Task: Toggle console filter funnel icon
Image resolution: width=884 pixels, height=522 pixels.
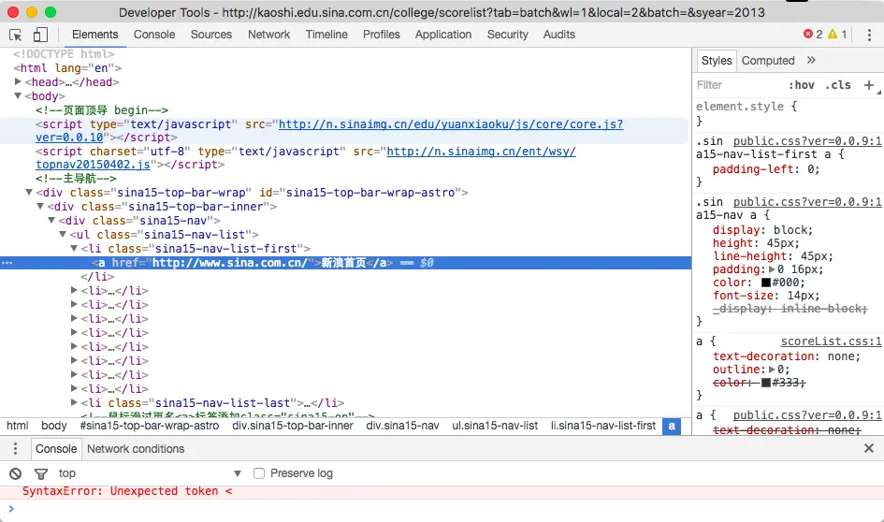Action: (x=41, y=473)
